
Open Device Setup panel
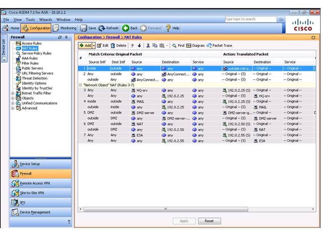point(40,164)
